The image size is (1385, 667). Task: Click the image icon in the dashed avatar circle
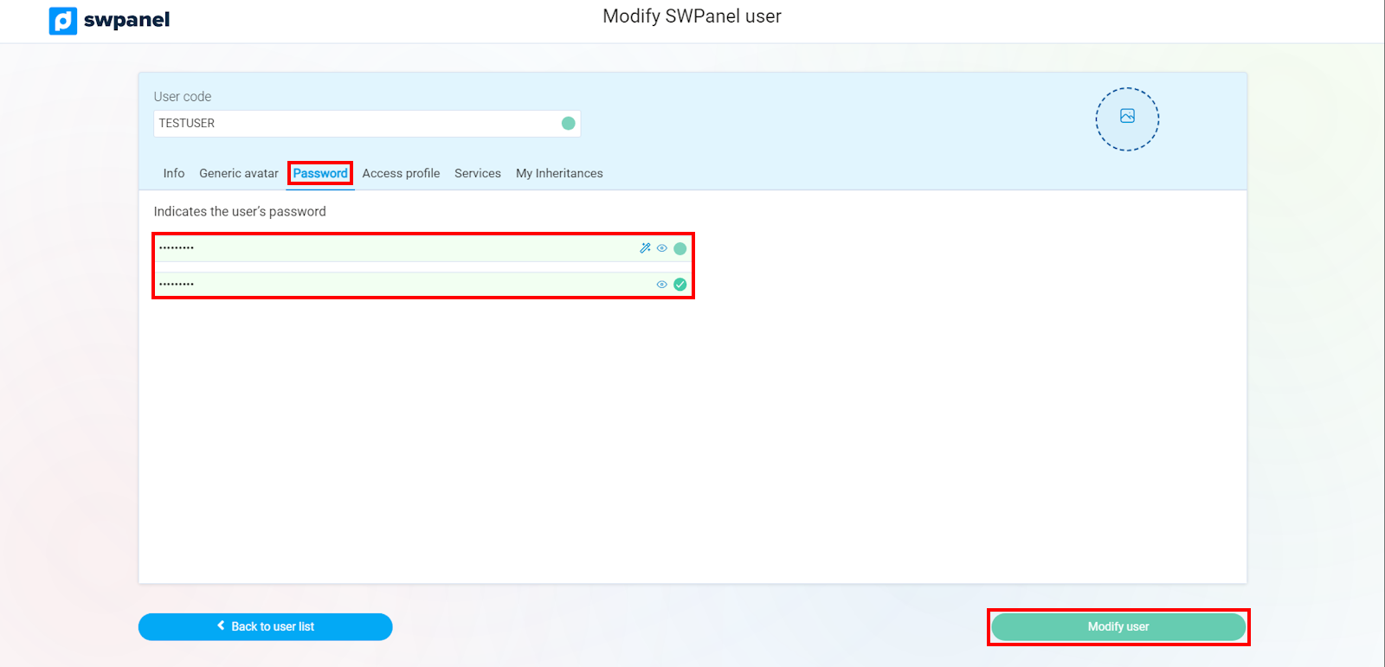(1127, 116)
